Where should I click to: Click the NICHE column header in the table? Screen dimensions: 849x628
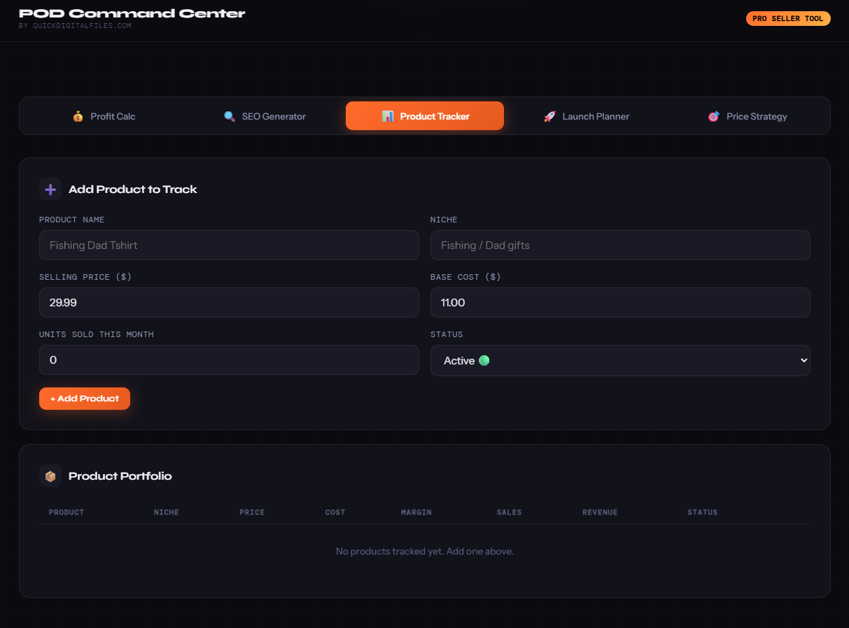pyautogui.click(x=167, y=513)
